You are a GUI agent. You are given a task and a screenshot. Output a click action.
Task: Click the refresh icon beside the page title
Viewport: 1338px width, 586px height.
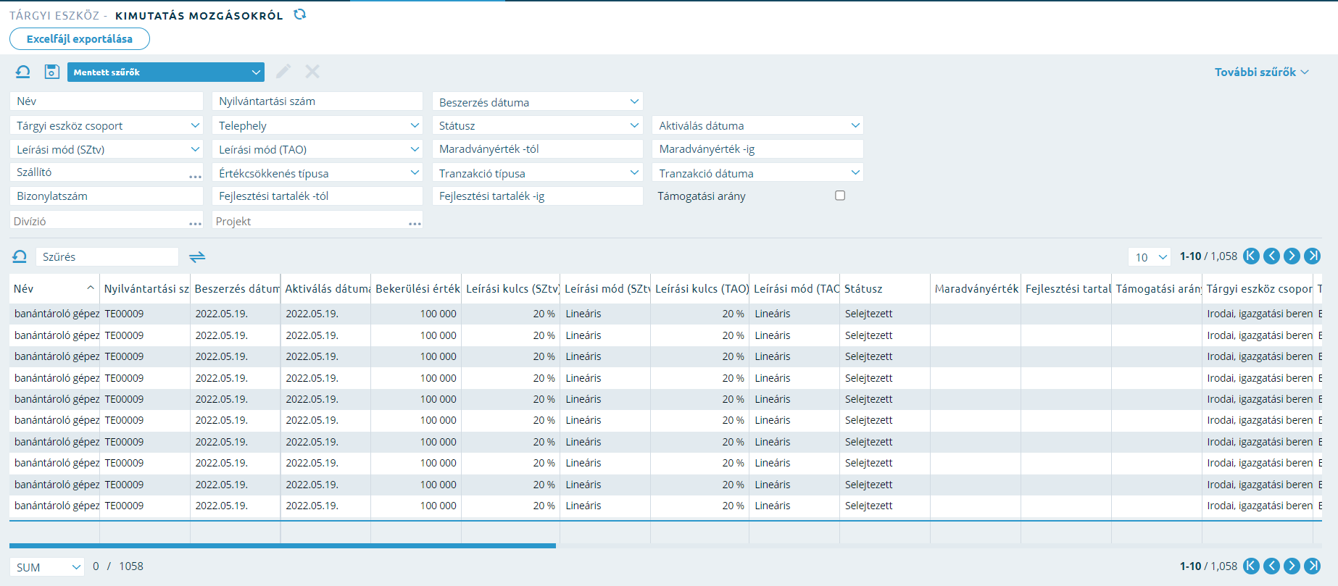pos(300,14)
